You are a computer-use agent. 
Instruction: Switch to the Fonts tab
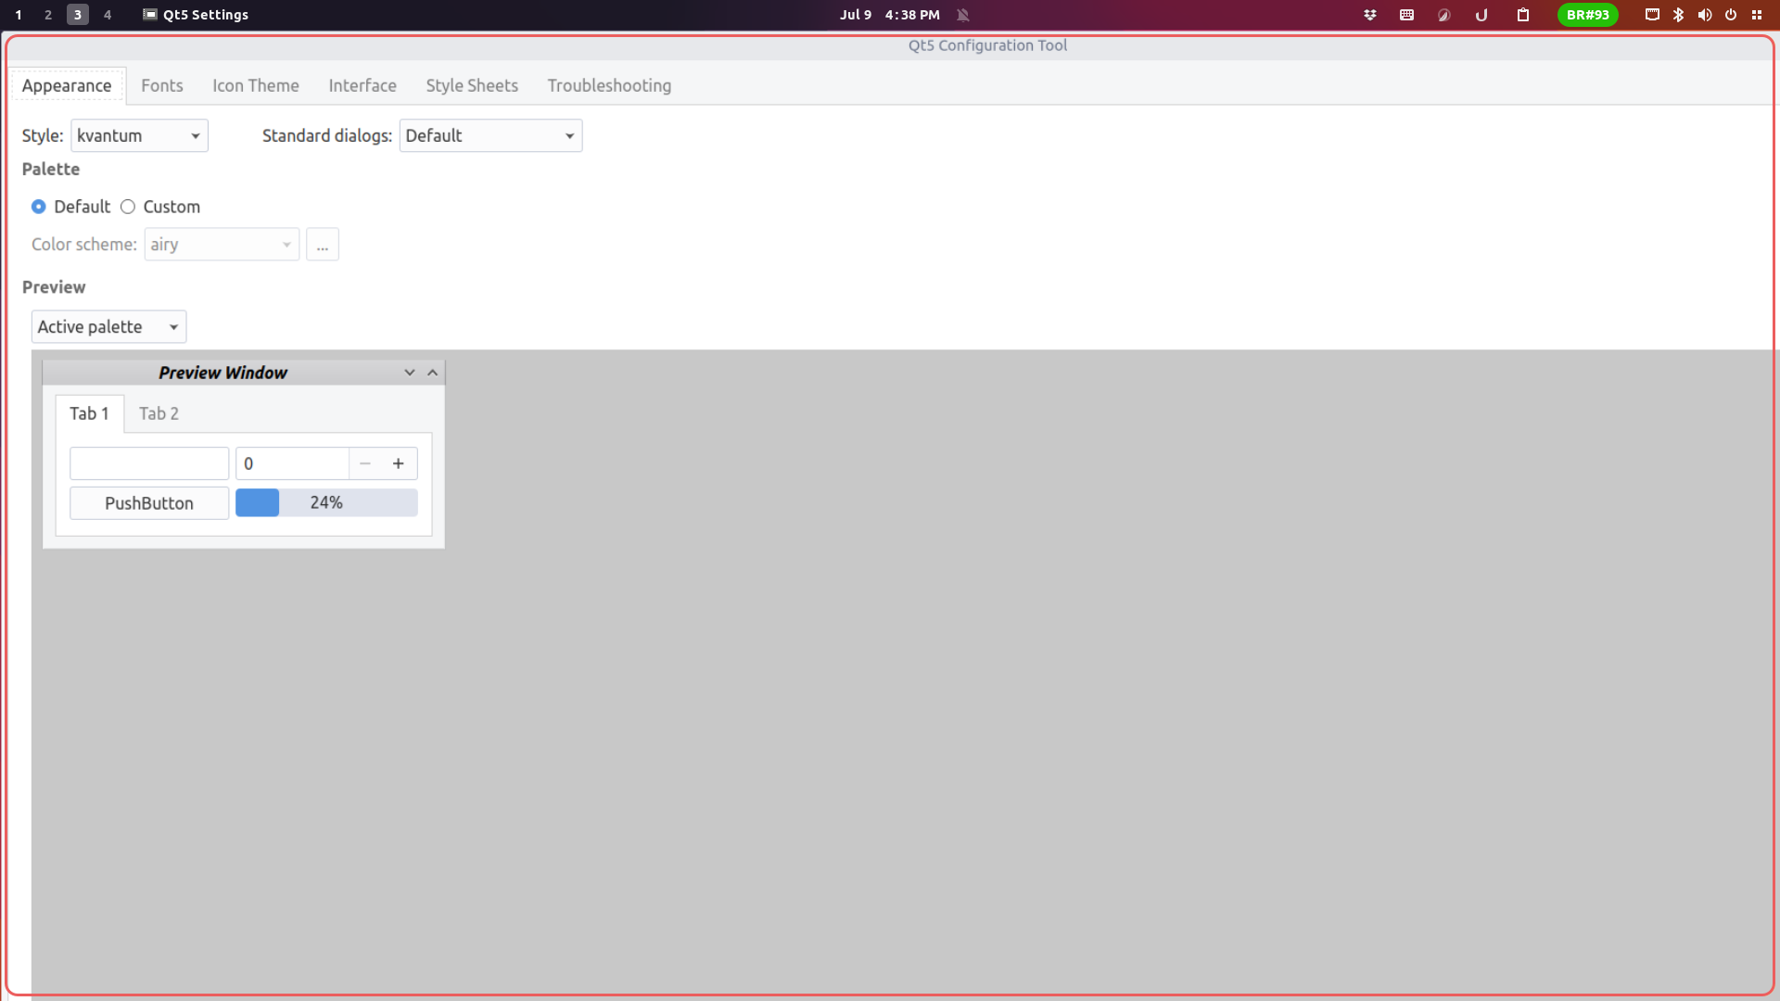tap(161, 85)
